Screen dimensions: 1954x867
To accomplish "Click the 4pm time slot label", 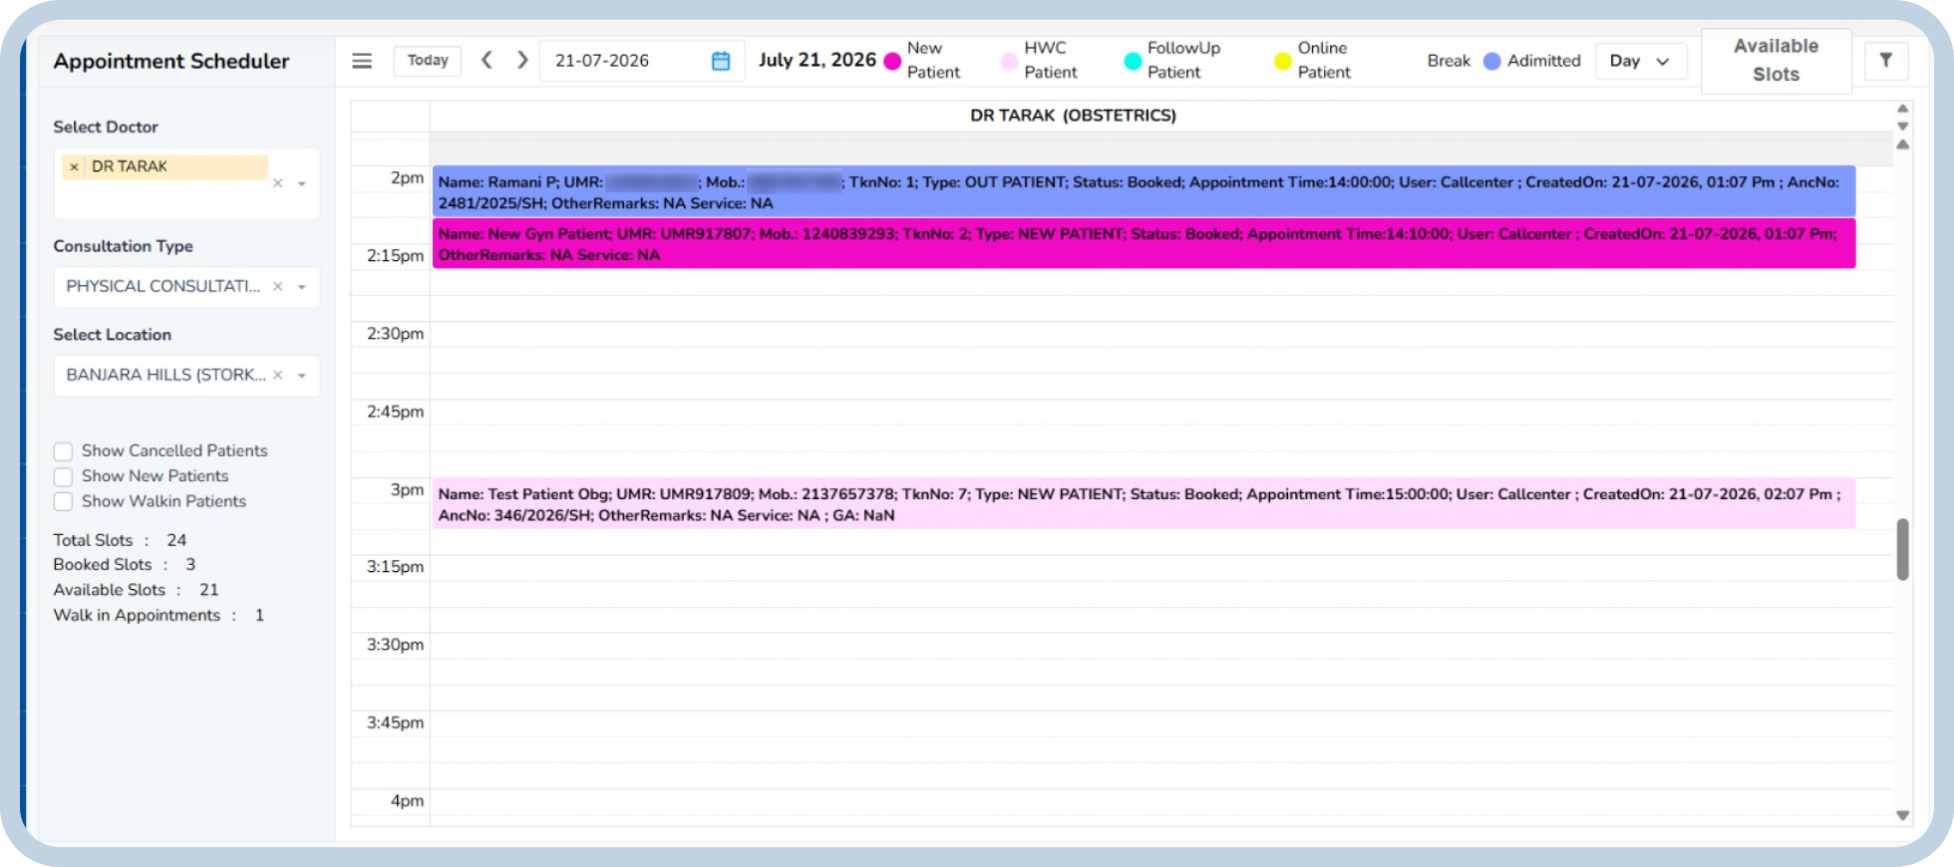I will [407, 801].
